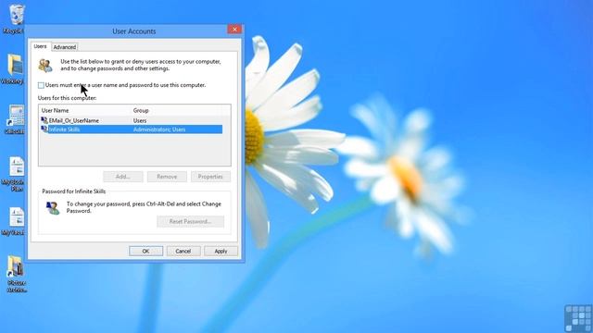Click the password user icon in Password section

(x=53, y=207)
